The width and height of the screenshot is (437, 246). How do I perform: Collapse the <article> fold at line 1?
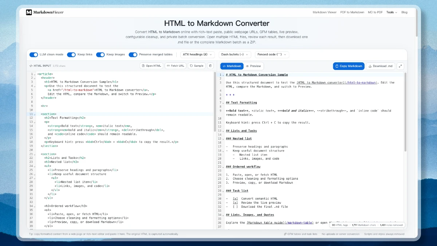[x=35, y=74]
